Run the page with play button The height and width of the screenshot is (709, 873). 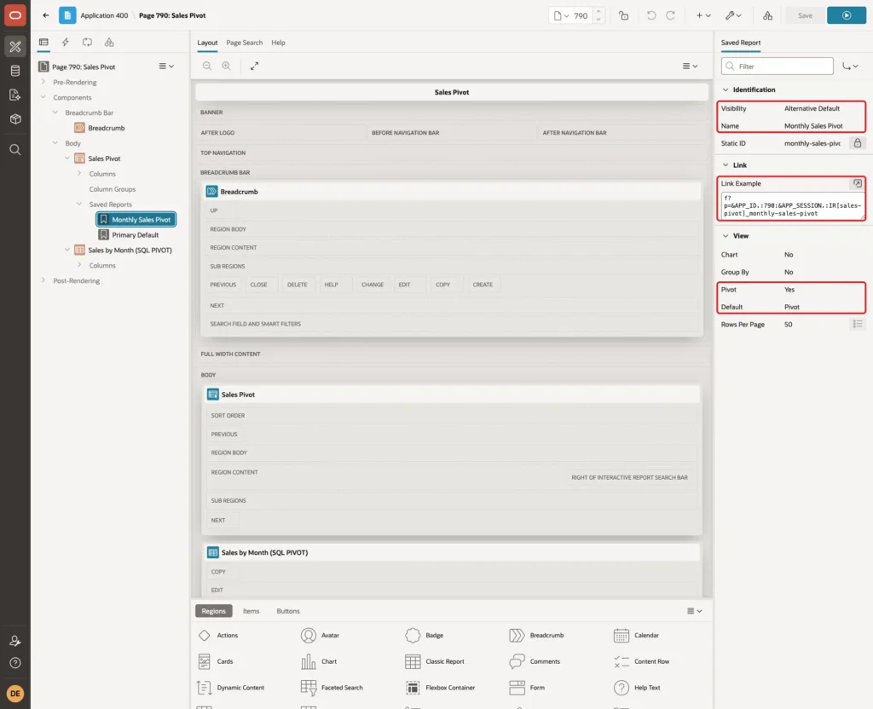(846, 15)
